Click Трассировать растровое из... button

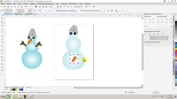(90, 11)
